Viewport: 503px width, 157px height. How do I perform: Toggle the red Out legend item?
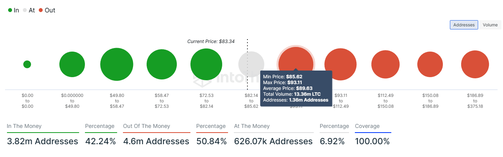[x=47, y=10]
